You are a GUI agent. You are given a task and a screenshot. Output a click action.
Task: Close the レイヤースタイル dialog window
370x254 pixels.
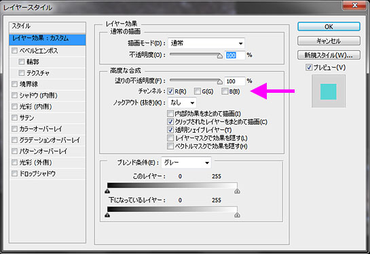[x=354, y=5]
